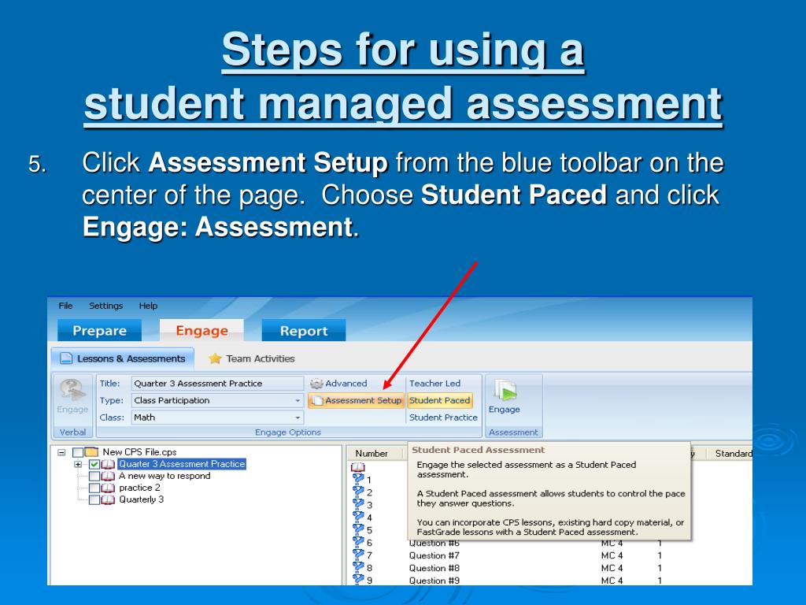Select the New CPS File.cps tree item
806x605 pixels.
pyautogui.click(x=139, y=452)
